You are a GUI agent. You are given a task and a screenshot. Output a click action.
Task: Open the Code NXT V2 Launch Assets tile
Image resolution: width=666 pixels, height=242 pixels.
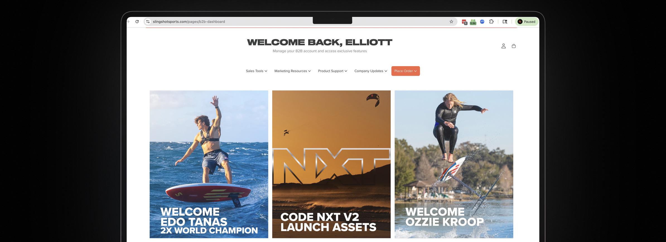click(x=331, y=164)
